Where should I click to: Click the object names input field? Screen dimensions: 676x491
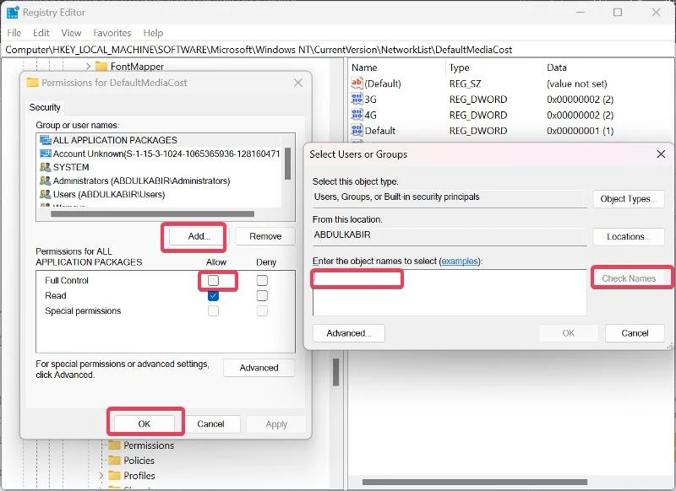coord(448,292)
